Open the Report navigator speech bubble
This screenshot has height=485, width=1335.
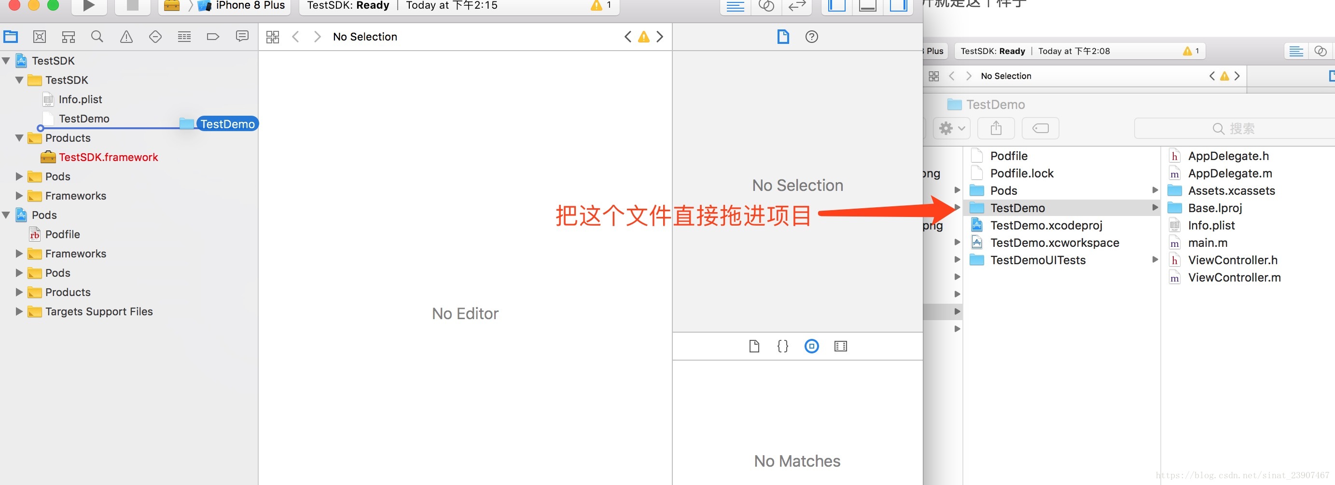[242, 36]
